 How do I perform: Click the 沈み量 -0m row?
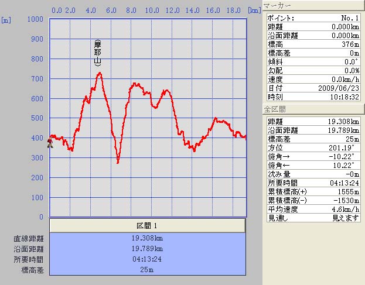point(313,174)
